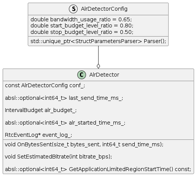Click the OnBytesSent method signature
The height and width of the screenshot is (176, 196).
click(x=84, y=144)
